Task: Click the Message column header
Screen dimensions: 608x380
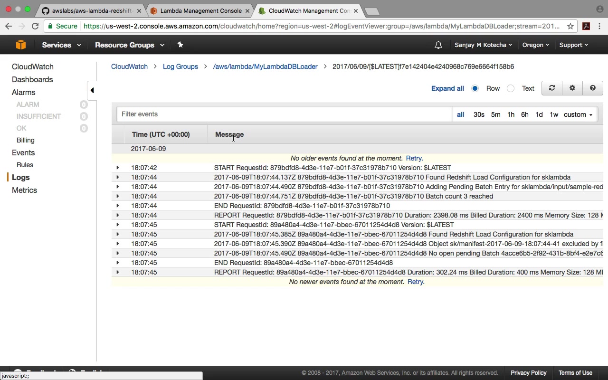Action: pos(229,134)
